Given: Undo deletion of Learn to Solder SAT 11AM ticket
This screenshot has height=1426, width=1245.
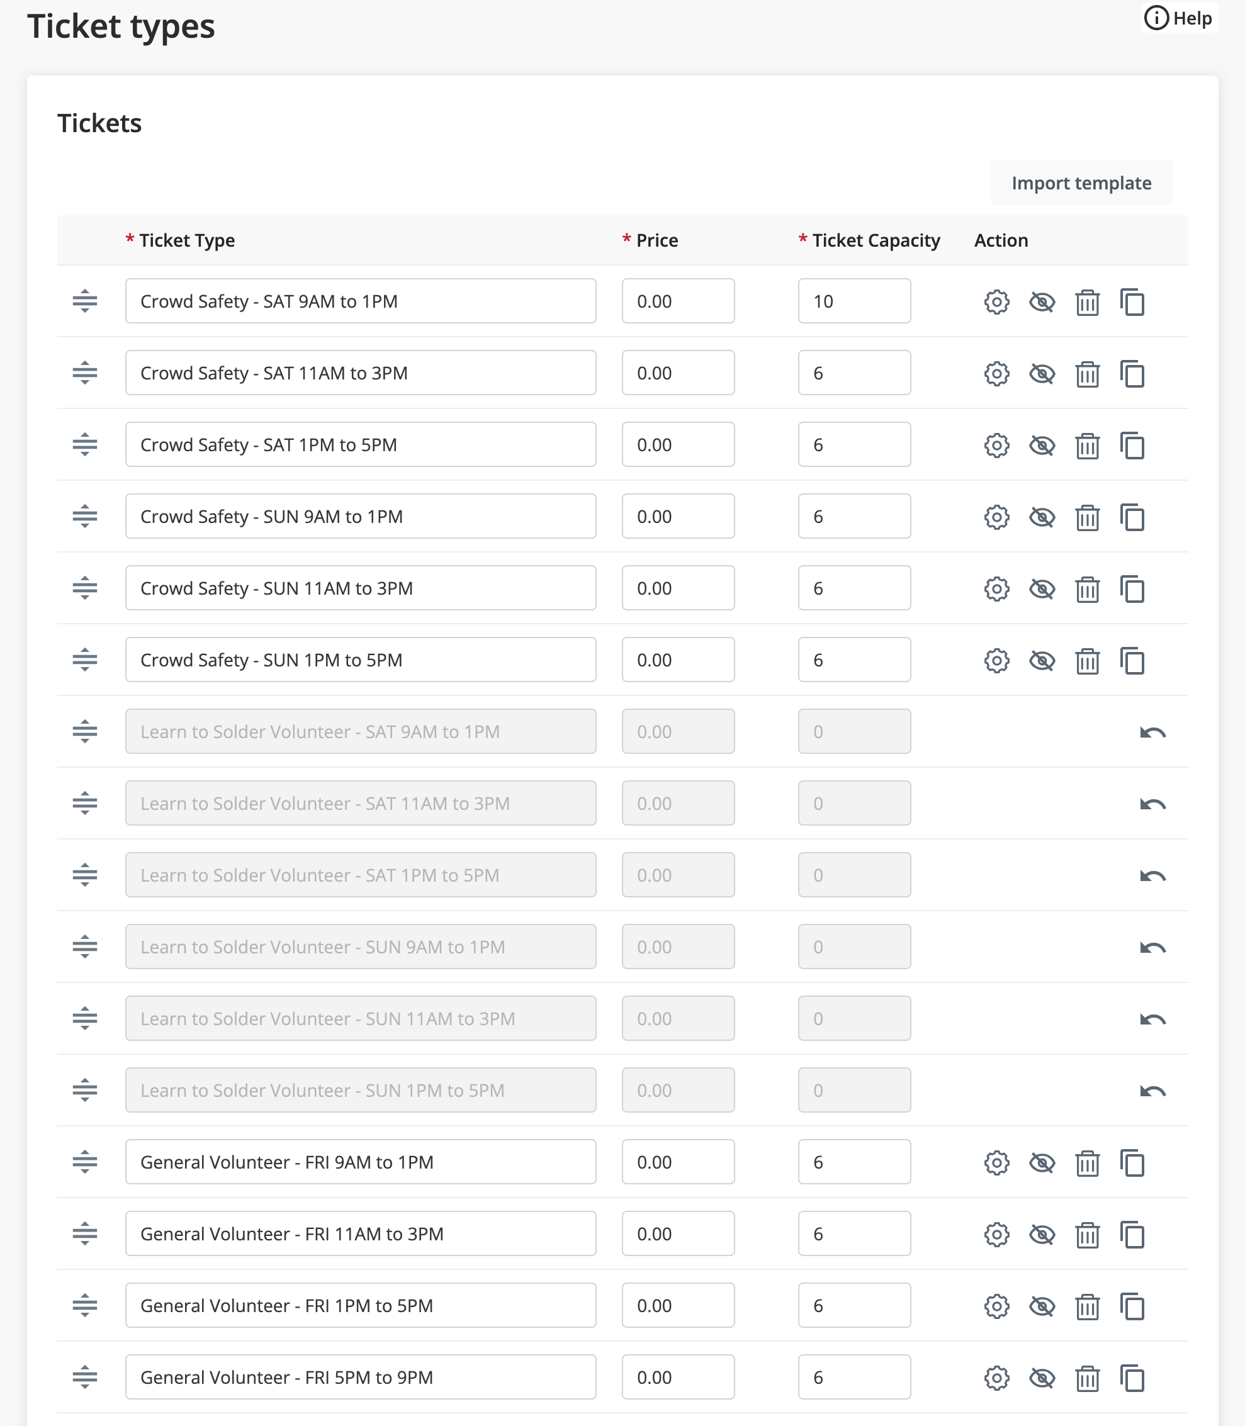Looking at the screenshot, I should [x=1152, y=804].
